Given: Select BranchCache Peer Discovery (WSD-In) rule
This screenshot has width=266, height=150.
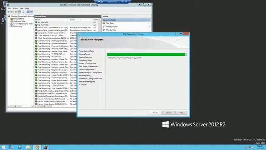Looking at the screenshot, I should click(52, 33).
